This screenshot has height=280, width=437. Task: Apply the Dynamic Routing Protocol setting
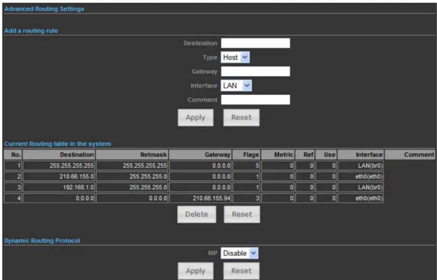coord(196,271)
